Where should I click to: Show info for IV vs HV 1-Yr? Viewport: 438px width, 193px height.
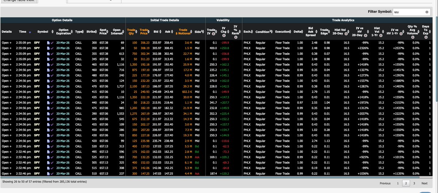point(400,33)
